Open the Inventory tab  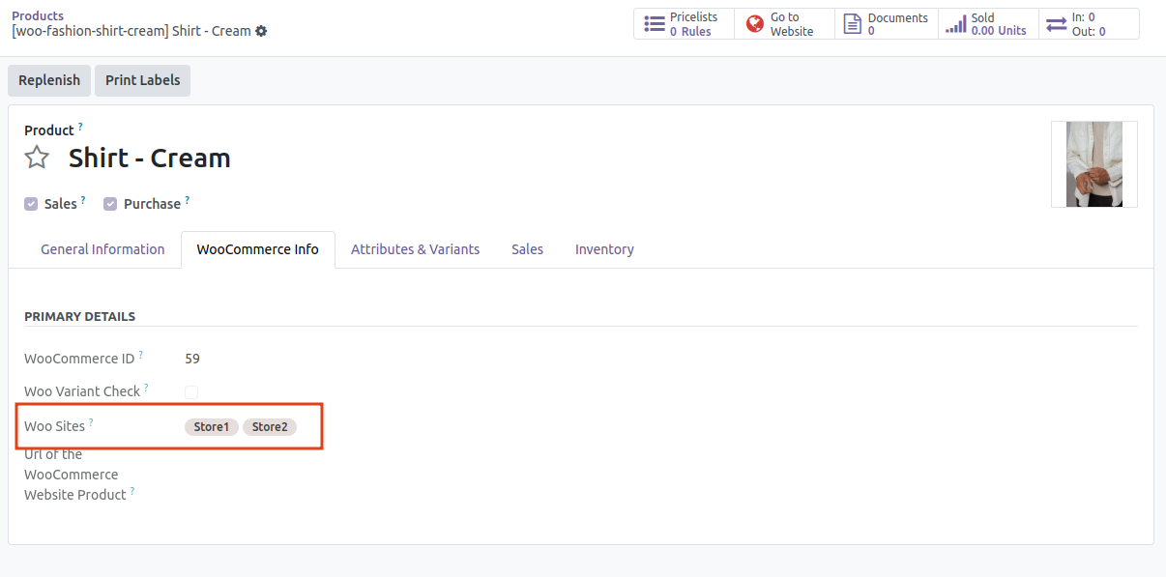(604, 249)
